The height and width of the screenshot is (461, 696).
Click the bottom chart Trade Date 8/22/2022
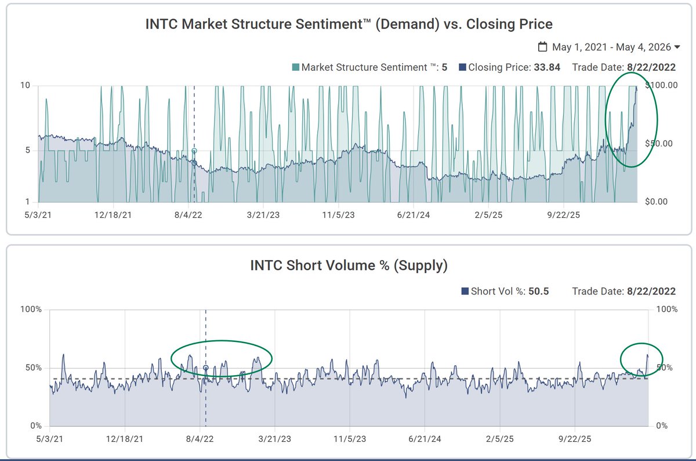coord(624,291)
